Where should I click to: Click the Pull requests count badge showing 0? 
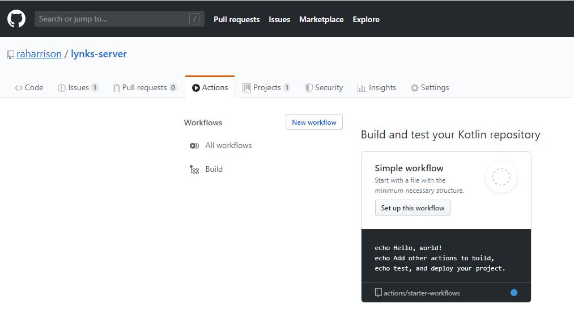coord(173,87)
